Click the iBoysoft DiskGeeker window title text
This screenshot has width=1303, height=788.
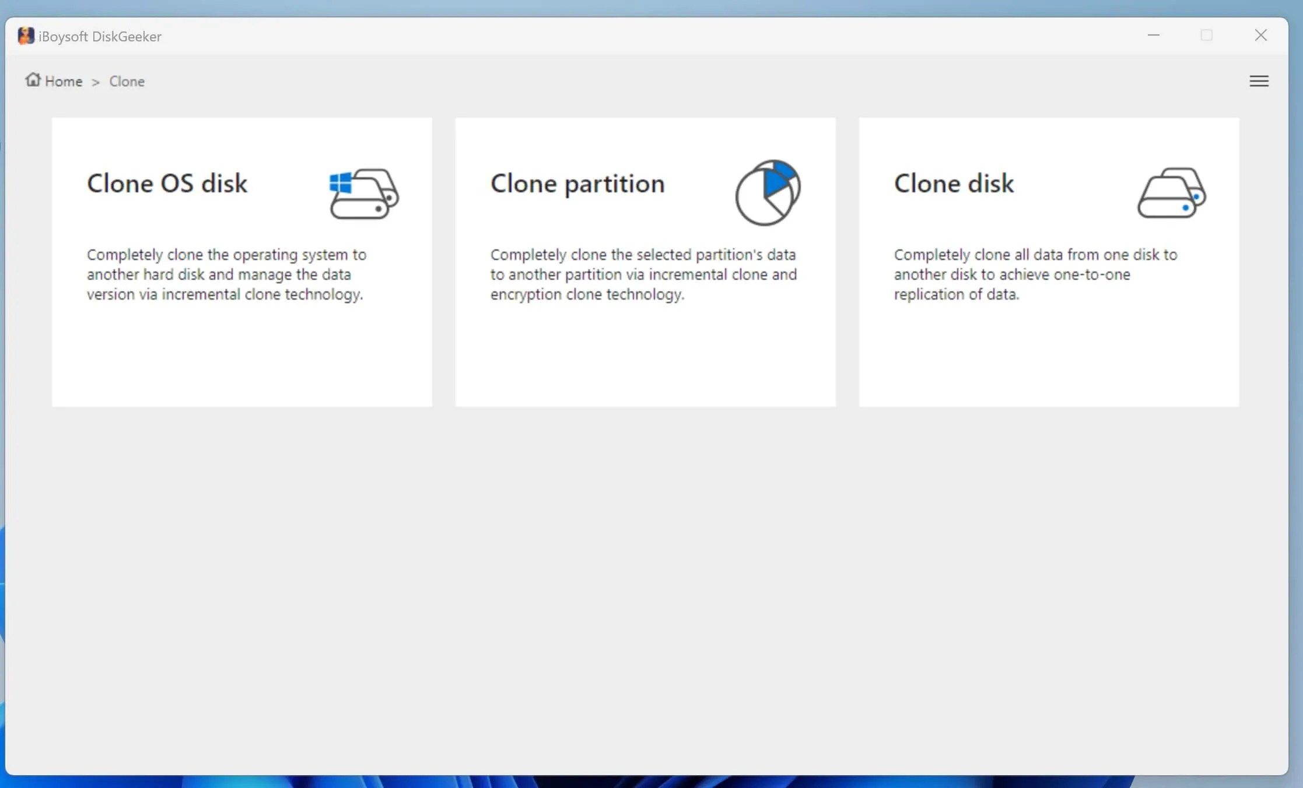click(100, 37)
